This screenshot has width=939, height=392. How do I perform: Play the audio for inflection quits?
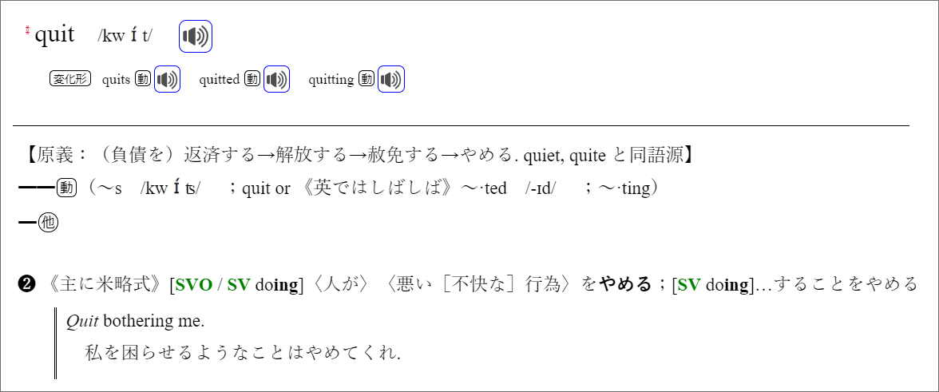pyautogui.click(x=167, y=79)
